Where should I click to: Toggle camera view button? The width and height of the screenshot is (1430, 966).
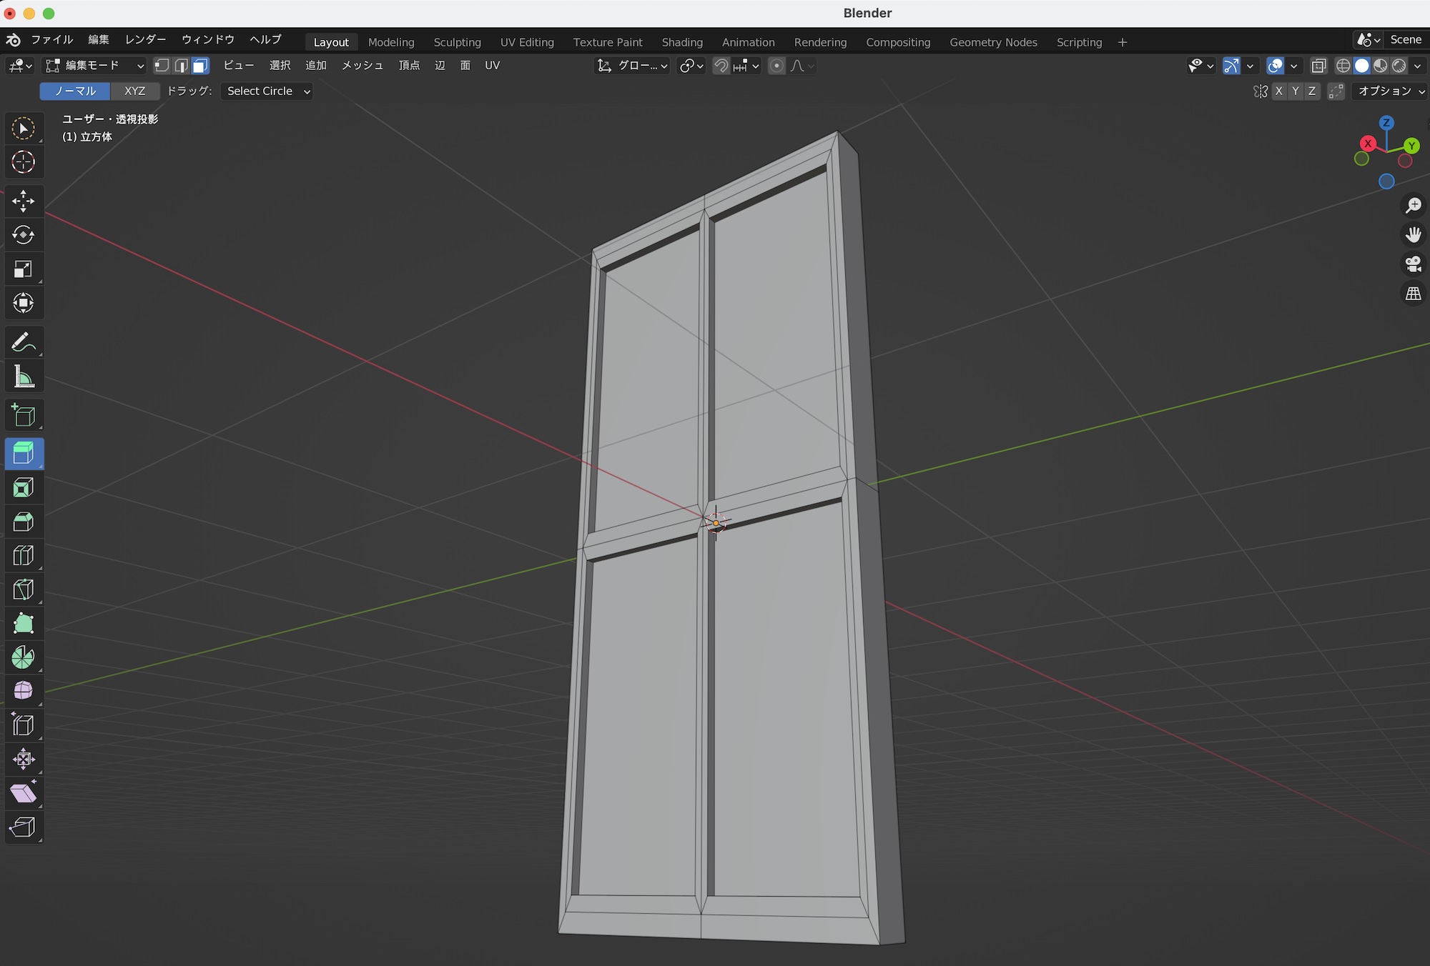click(1413, 264)
